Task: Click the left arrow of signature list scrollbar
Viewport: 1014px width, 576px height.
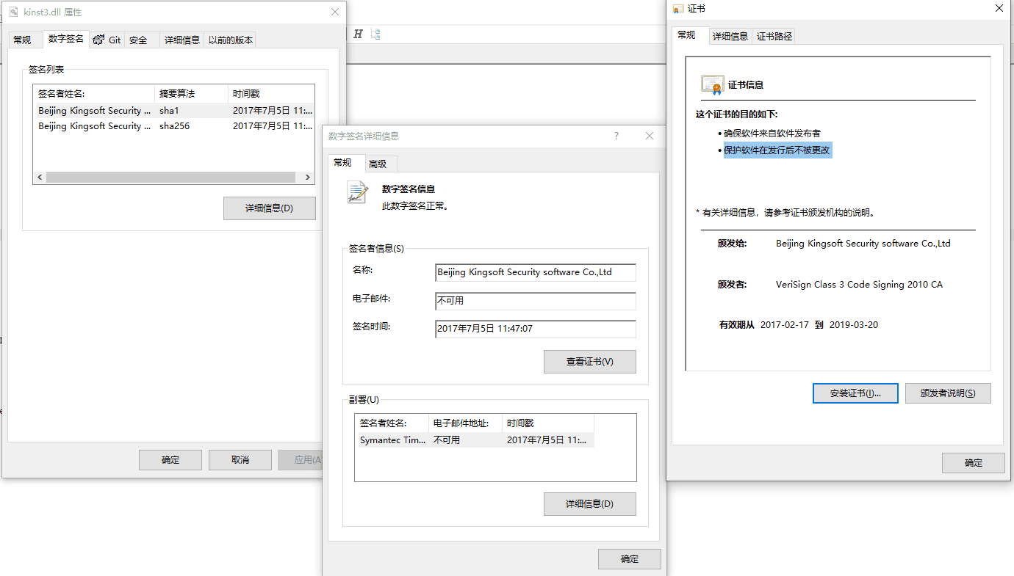Action: click(40, 178)
